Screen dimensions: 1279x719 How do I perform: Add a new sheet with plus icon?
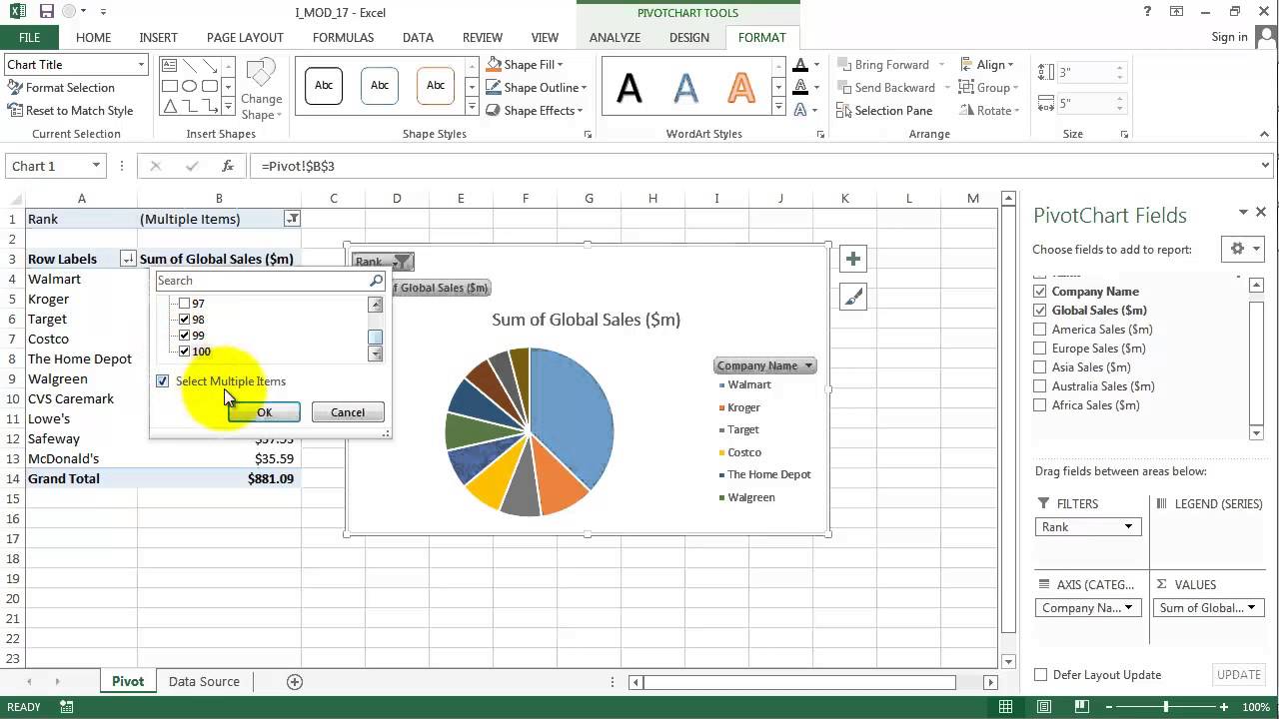(x=295, y=682)
